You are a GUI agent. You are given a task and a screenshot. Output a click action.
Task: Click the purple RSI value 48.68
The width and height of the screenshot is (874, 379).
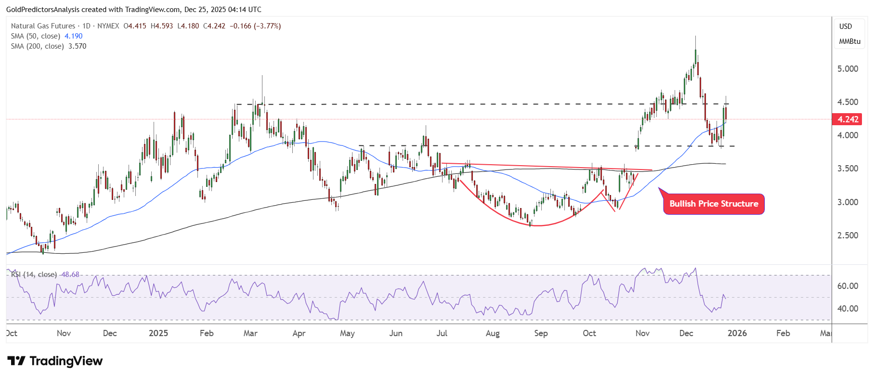point(70,274)
